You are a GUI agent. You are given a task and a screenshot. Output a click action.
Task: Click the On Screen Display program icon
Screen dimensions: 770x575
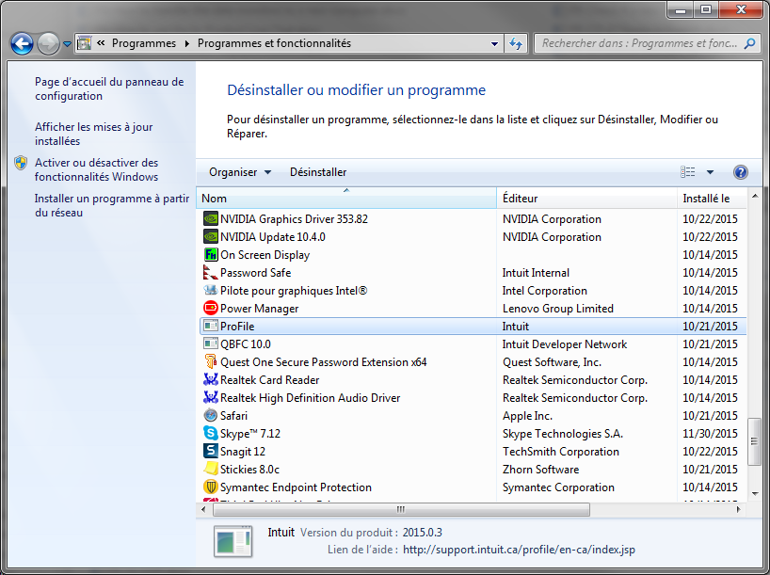tap(211, 255)
